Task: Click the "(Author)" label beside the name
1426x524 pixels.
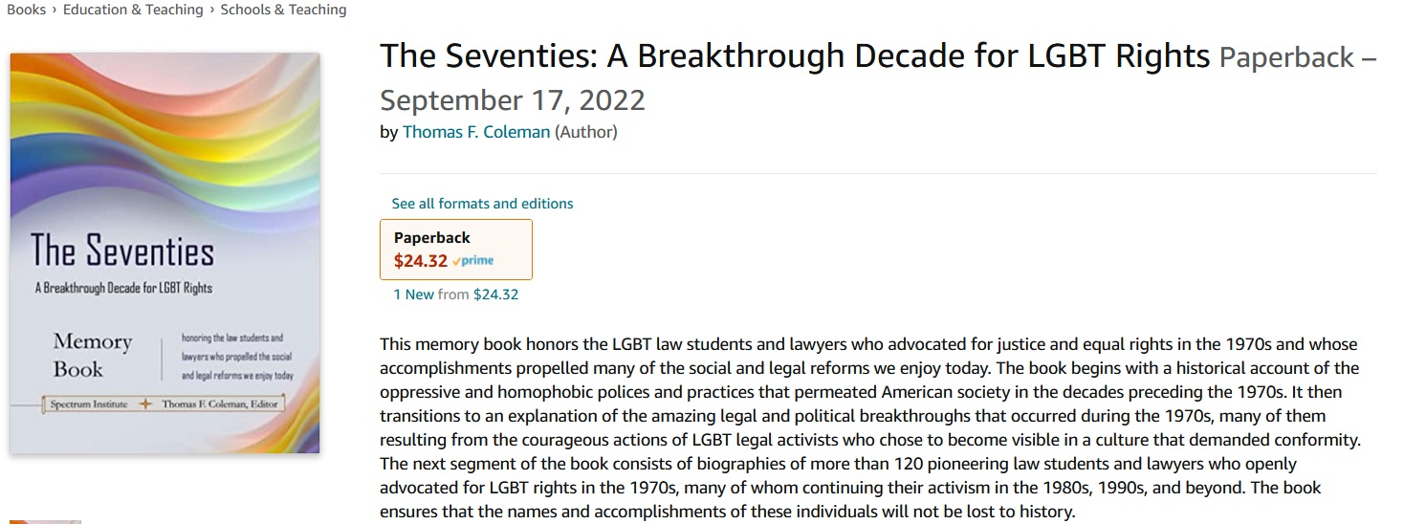Action: pyautogui.click(x=586, y=132)
